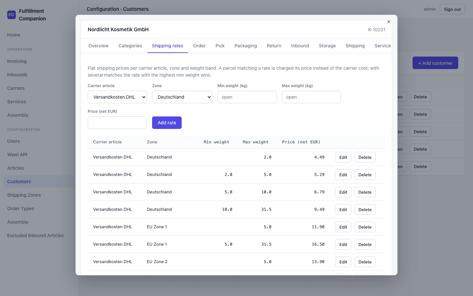Go to Shipping Zones in the sidebar

39,195
